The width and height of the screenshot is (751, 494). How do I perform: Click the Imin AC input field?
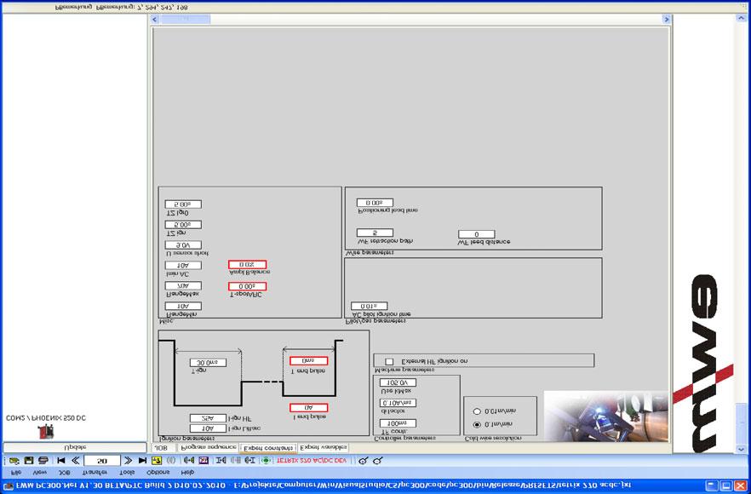click(x=183, y=265)
